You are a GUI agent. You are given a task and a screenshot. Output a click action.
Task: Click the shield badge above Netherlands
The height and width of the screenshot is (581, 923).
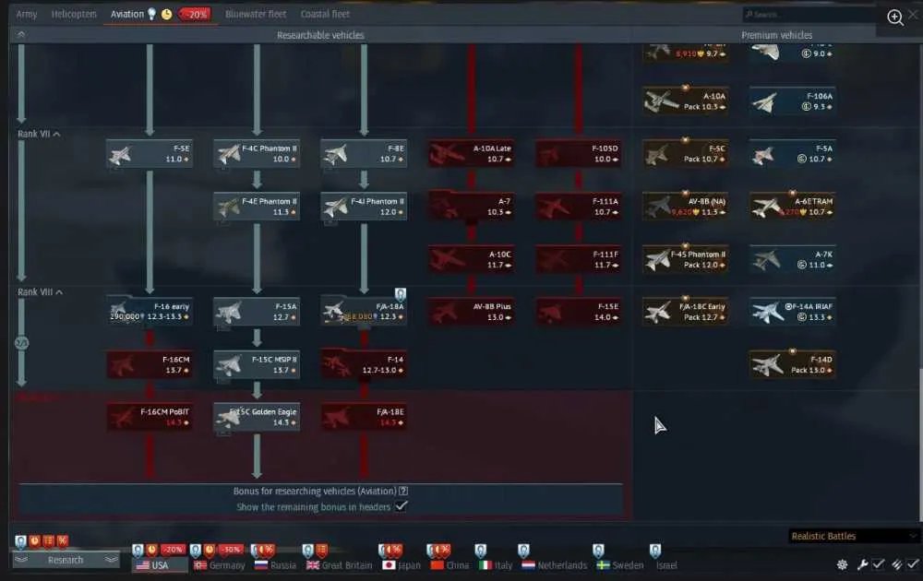pyautogui.click(x=524, y=551)
